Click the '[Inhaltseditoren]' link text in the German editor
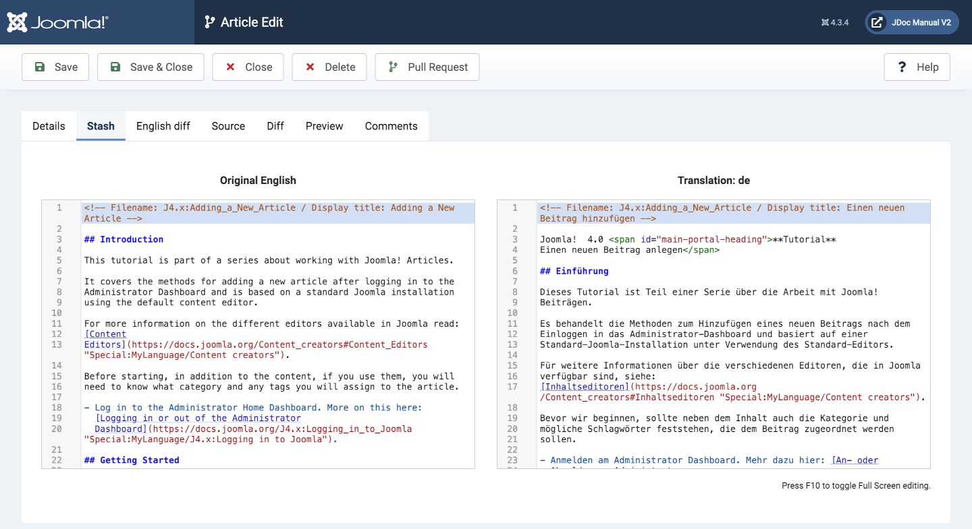The height and width of the screenshot is (529, 972). coord(585,387)
